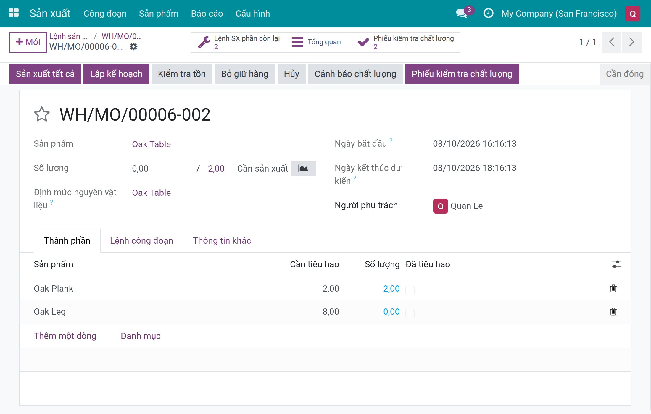
Task: Show help for Ngày kết thúc dự kiến
Action: [x=355, y=178]
